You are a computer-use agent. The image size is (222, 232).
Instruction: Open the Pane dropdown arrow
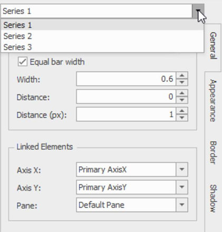[182, 205]
